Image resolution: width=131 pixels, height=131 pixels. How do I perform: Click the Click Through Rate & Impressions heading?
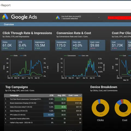27,33
